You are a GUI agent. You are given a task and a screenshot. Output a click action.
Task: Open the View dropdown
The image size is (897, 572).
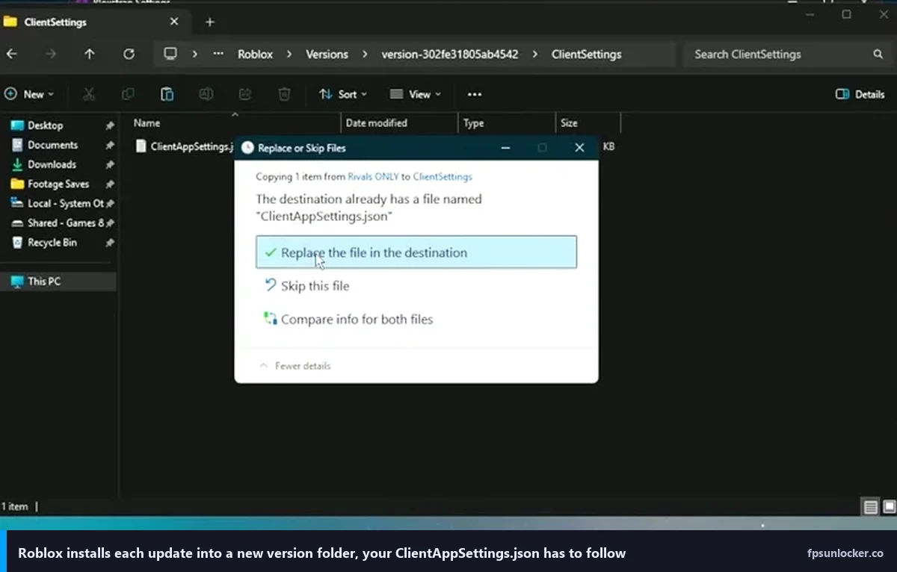(416, 94)
